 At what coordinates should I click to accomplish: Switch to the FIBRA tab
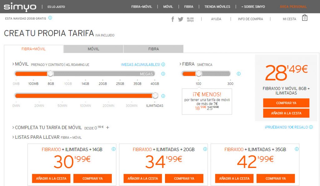pyautogui.click(x=153, y=49)
